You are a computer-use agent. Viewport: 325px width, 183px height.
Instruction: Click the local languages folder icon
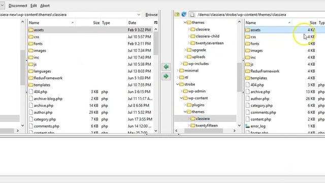pos(31,71)
